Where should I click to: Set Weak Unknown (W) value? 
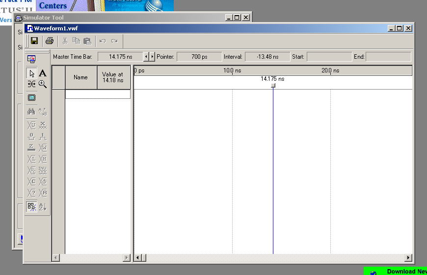(x=43, y=148)
